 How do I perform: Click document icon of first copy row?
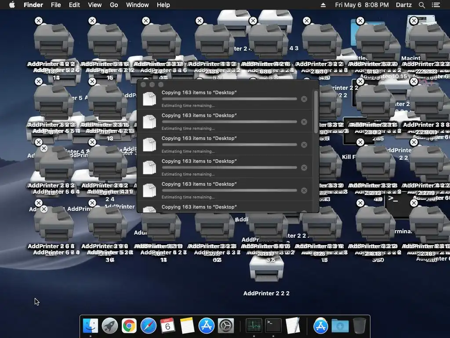(149, 99)
